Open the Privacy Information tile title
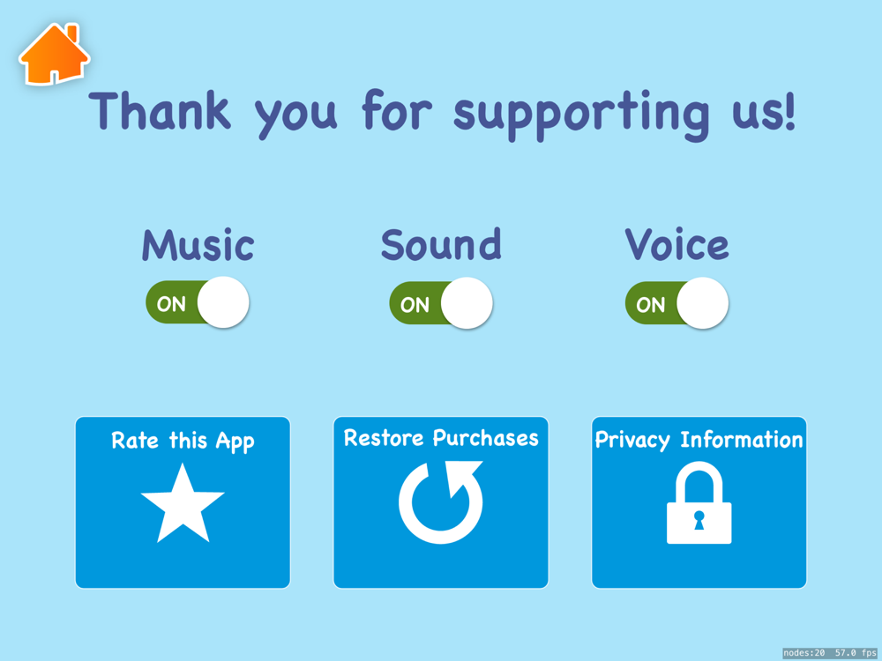882x661 pixels. click(699, 440)
